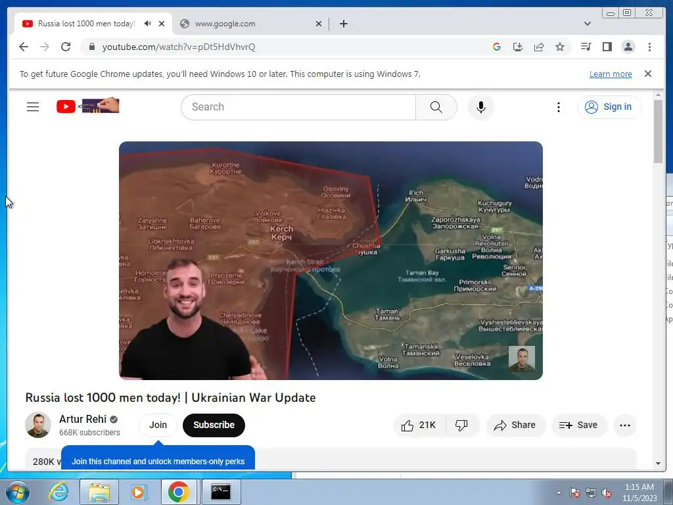Go to YouTube home via logo
This screenshot has width=673, height=505.
[x=87, y=106]
